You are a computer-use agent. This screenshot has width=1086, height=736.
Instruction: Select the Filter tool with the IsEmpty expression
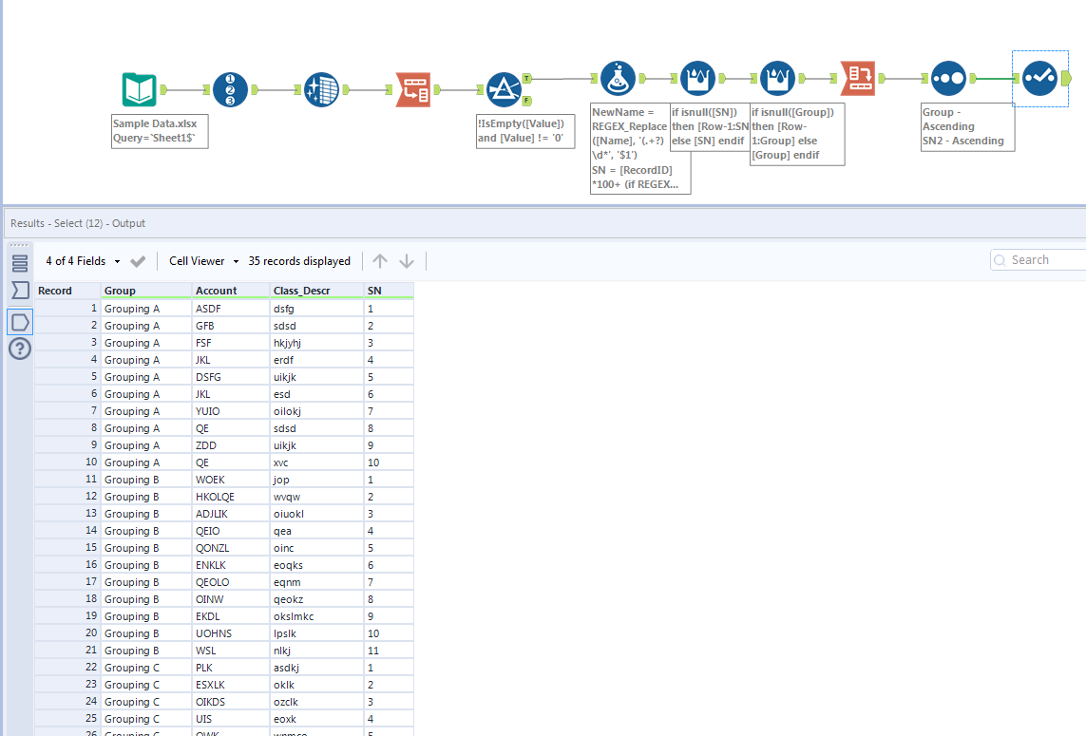pyautogui.click(x=505, y=87)
